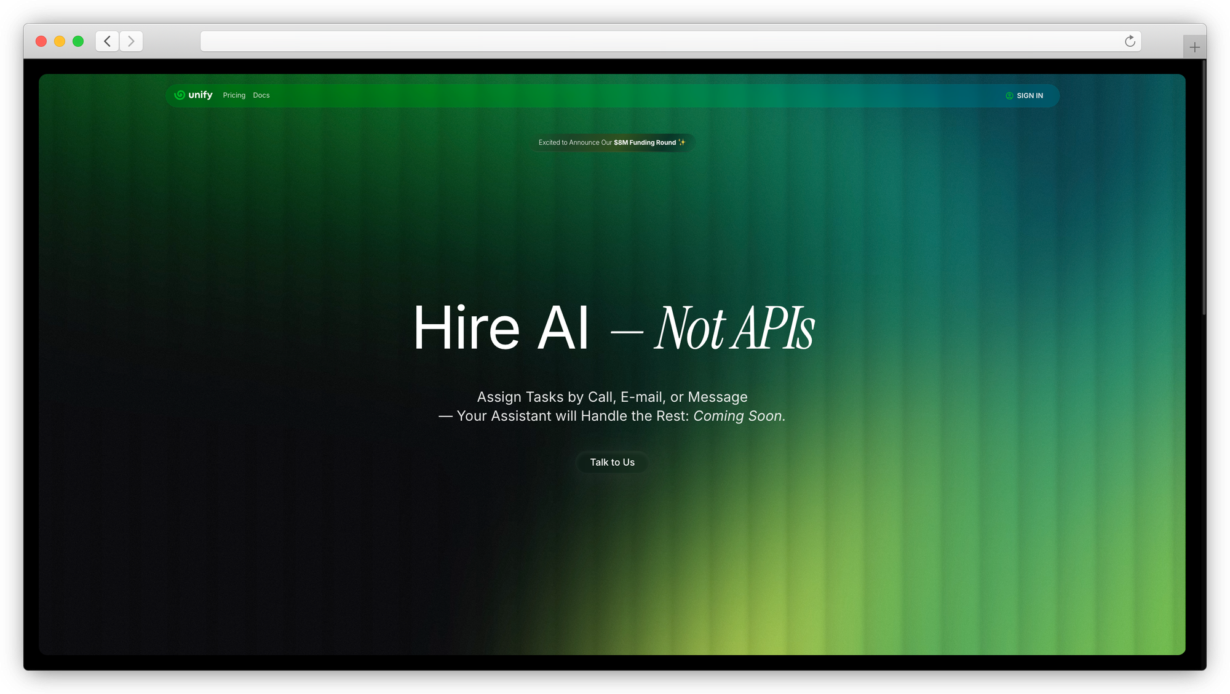
Task: Reload the page with the refresh icon
Action: (x=1130, y=41)
